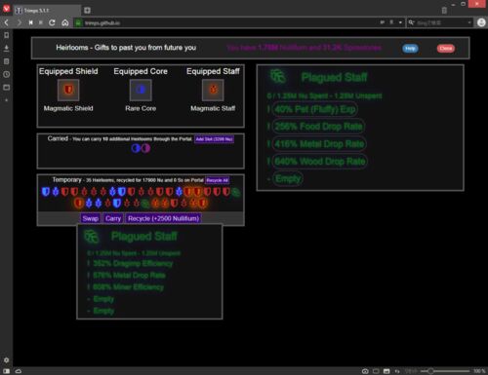Click the second carried purple core heirloom
488x375 pixels.
click(145, 148)
